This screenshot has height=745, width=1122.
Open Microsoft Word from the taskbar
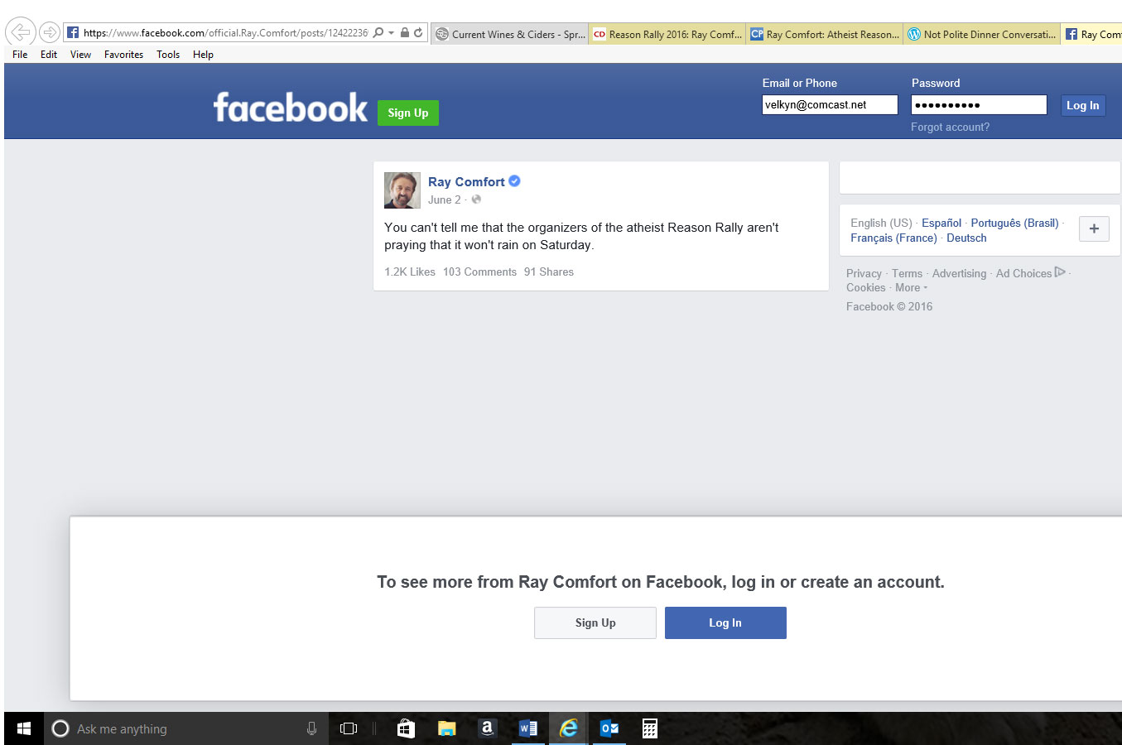(x=527, y=728)
